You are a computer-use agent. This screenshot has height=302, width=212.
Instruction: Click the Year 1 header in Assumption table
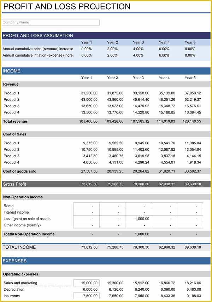(x=86, y=42)
